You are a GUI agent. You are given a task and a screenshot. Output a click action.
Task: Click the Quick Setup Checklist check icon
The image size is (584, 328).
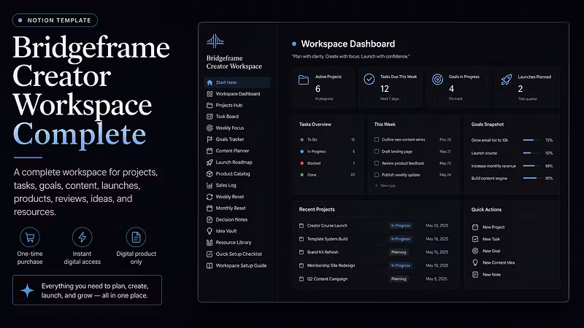210,254
